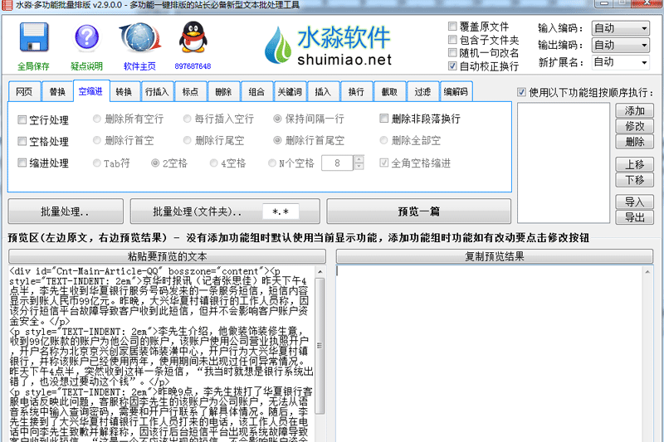The width and height of the screenshot is (664, 442).
Task: Open the 疑点说明 help question icon
Action: 87,37
